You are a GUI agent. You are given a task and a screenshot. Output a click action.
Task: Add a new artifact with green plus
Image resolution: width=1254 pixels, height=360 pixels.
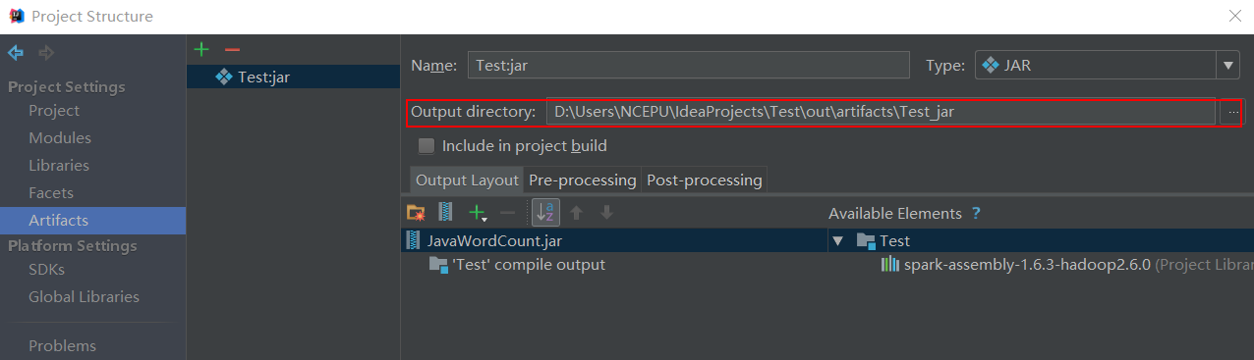[201, 50]
